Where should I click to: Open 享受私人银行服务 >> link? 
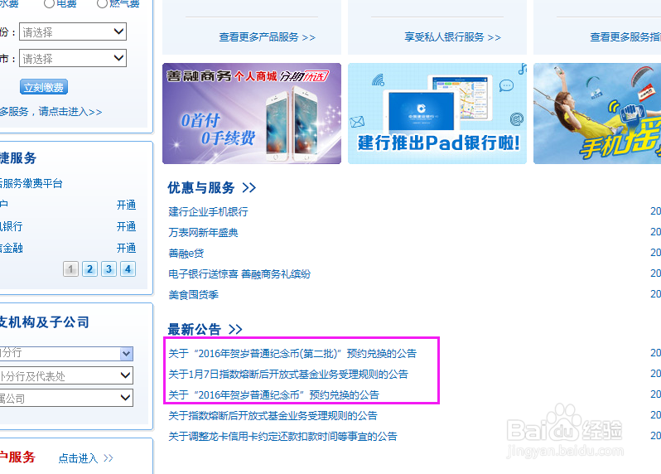(452, 37)
